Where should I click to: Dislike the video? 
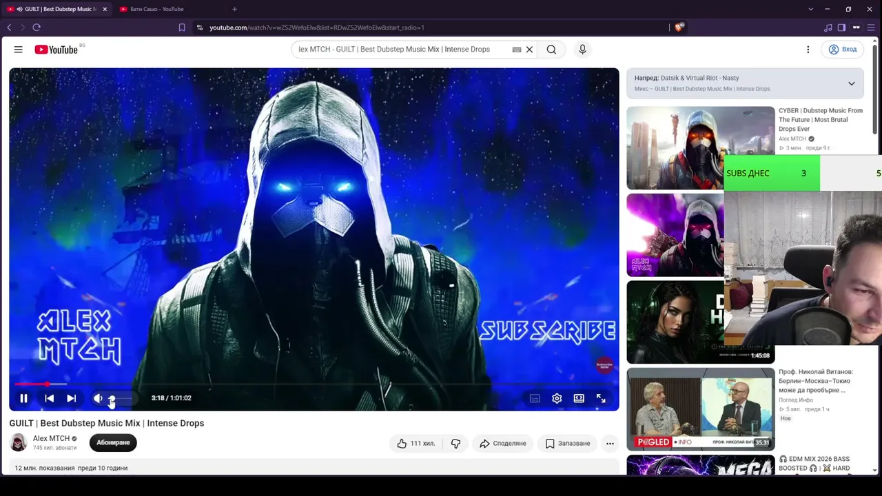click(455, 444)
